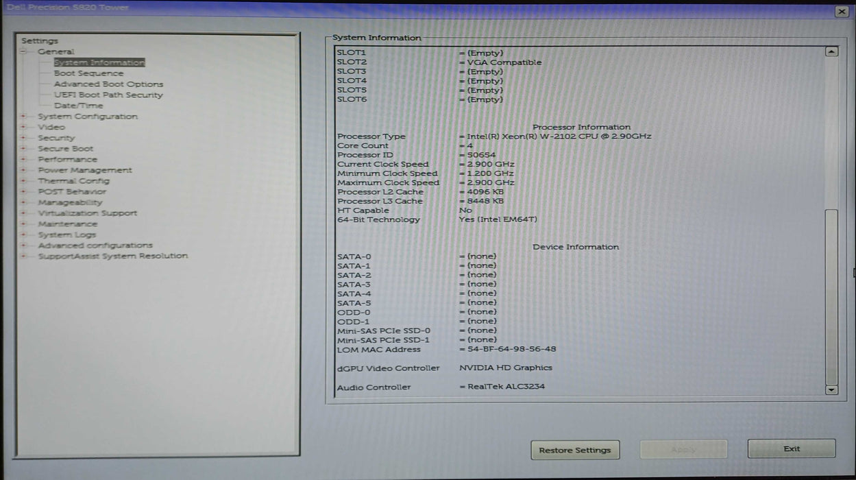Expand the Security settings node

[x=23, y=138]
